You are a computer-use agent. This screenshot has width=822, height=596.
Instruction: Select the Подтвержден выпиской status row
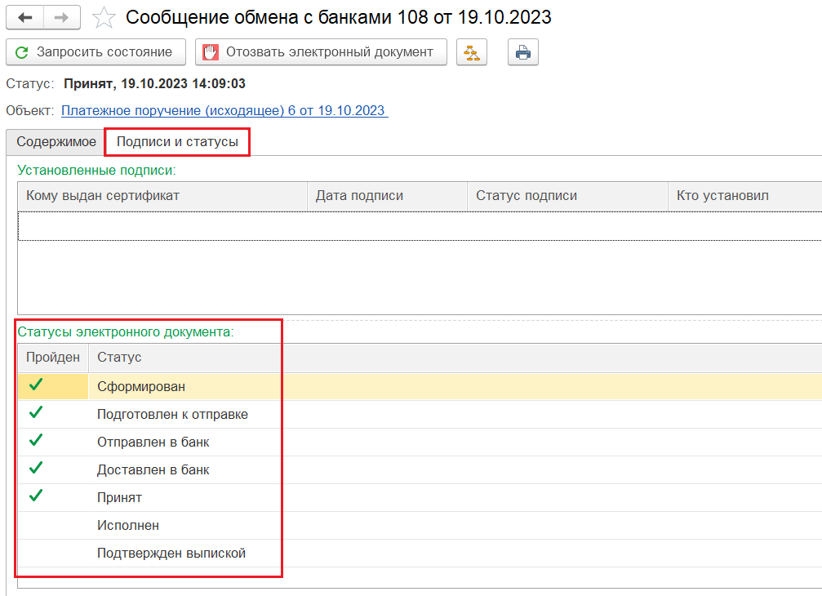171,554
